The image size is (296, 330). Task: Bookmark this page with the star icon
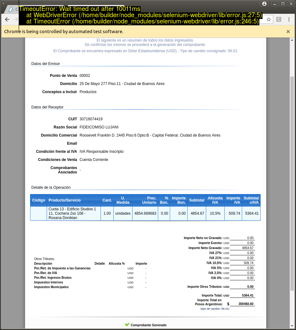pos(268,20)
